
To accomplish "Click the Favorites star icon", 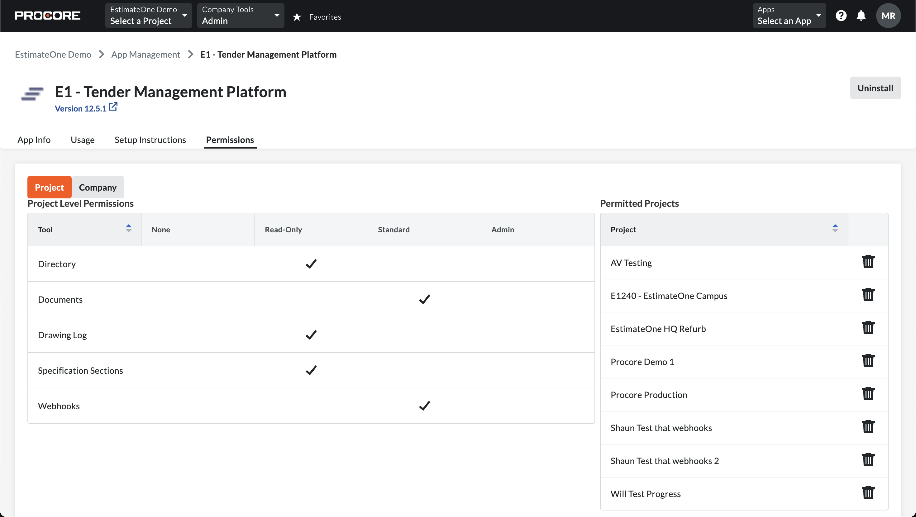I will 297,17.
